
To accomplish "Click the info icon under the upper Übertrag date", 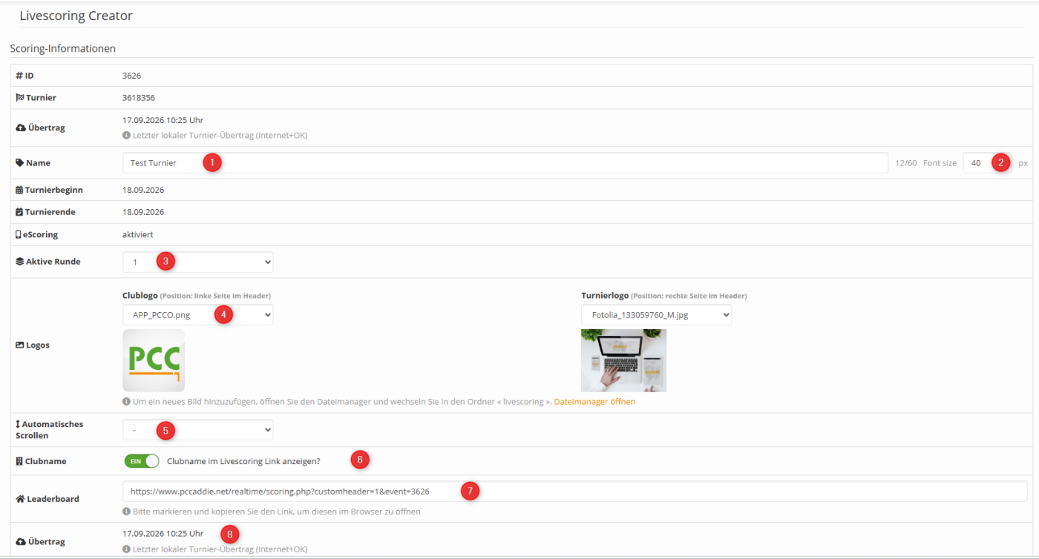I will [126, 136].
